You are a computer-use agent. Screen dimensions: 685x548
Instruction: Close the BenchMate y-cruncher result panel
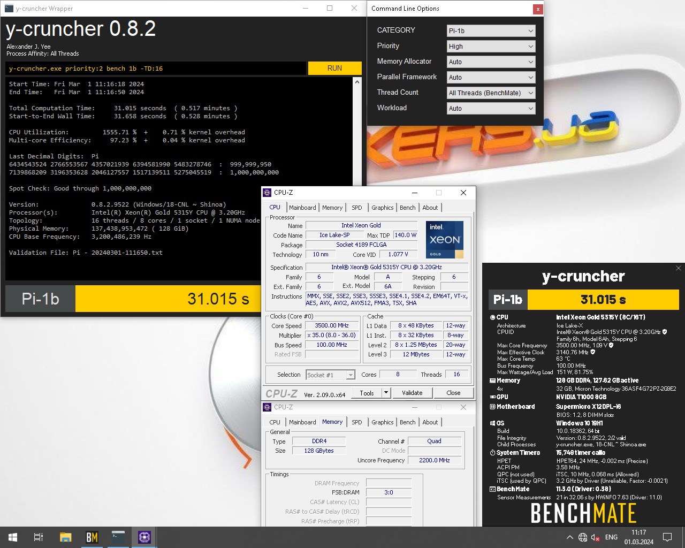click(x=678, y=268)
